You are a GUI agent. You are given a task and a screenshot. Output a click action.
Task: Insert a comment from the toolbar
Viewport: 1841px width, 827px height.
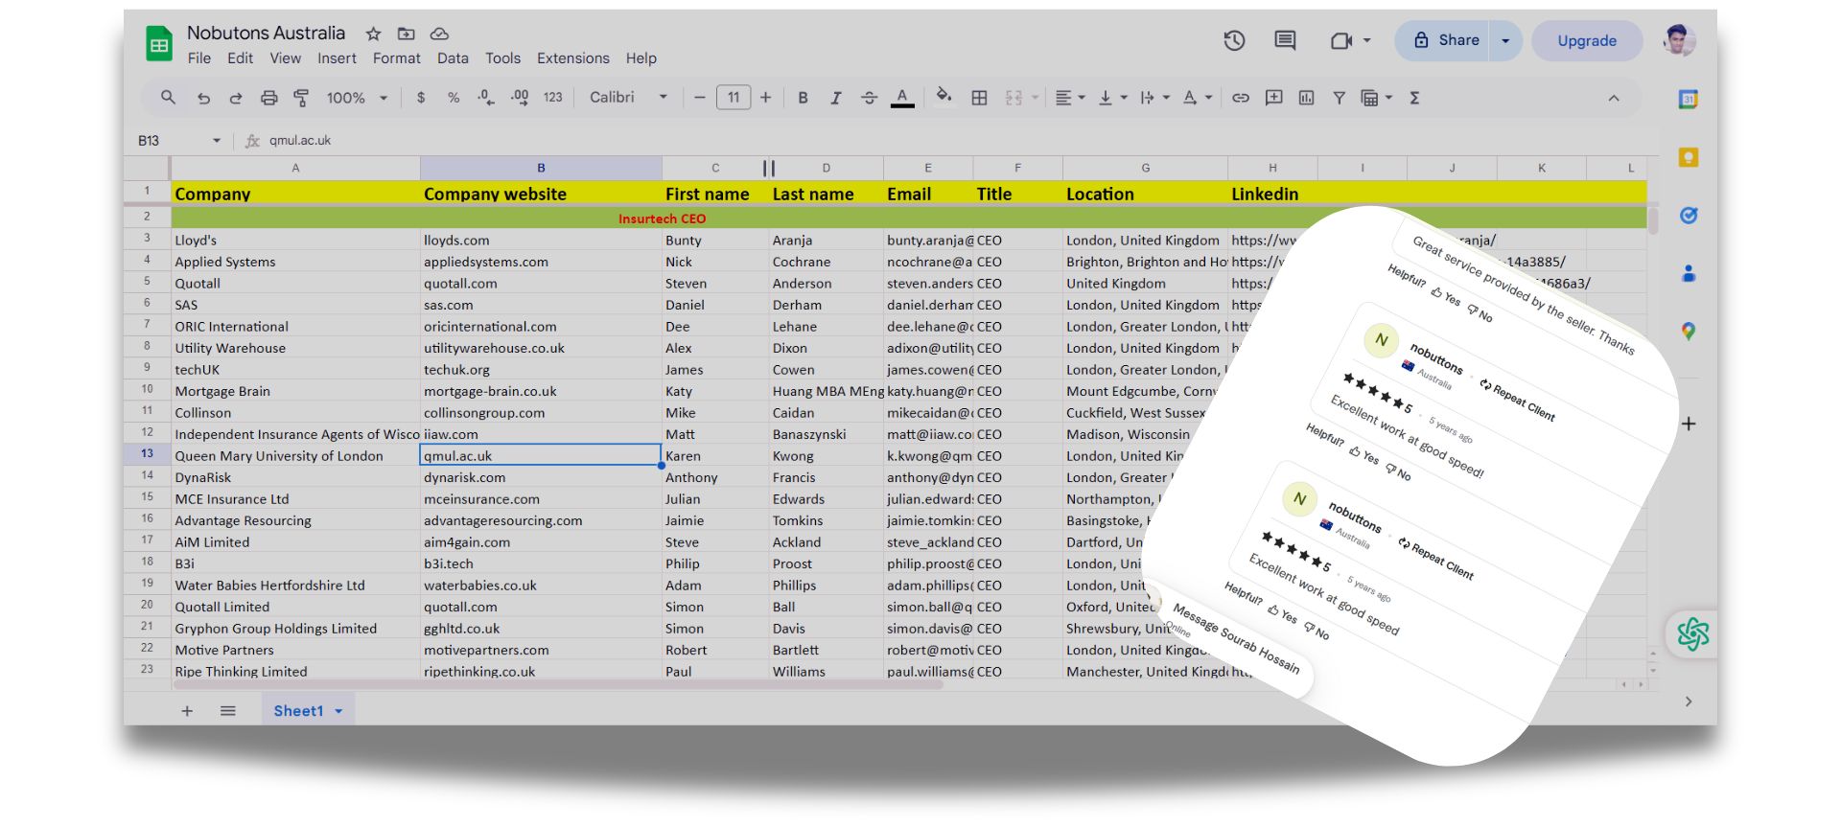pyautogui.click(x=1273, y=98)
